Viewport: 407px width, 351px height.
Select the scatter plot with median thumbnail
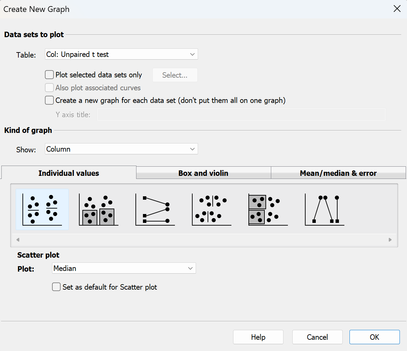click(42, 209)
